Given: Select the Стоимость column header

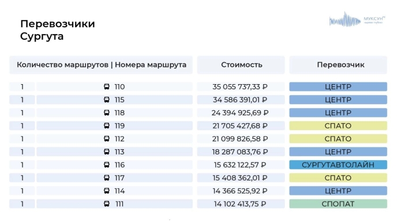Looking at the screenshot, I should [241, 65].
